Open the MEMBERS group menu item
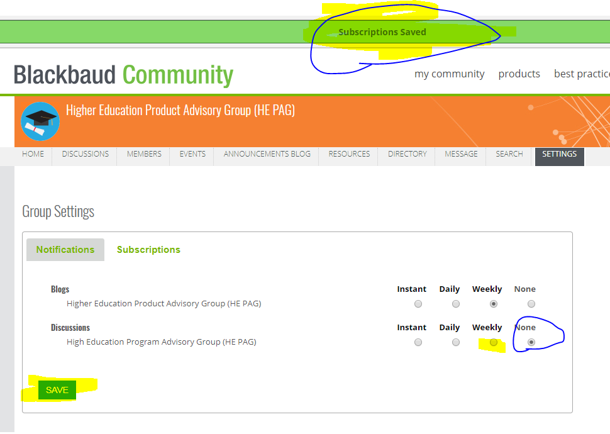This screenshot has height=434, width=610. click(x=144, y=154)
